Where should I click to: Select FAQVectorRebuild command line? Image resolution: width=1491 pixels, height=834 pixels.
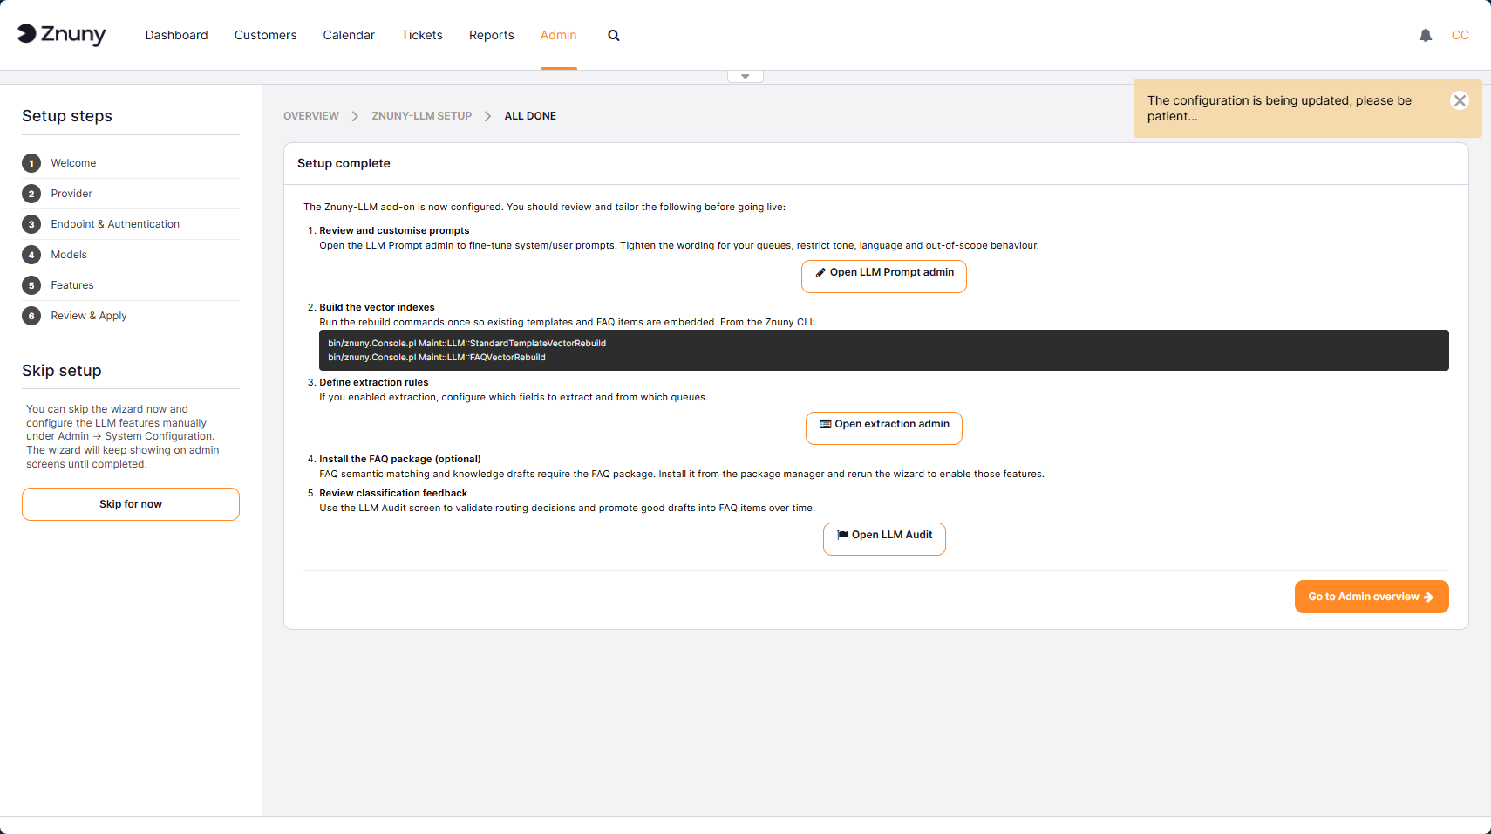437,358
